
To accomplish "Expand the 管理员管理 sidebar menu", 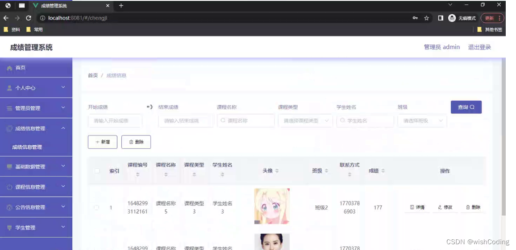I will pos(36,108).
